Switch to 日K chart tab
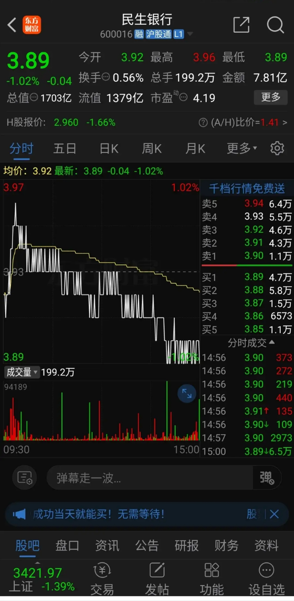Image resolution: width=294 pixels, height=601 pixels. coord(109,149)
